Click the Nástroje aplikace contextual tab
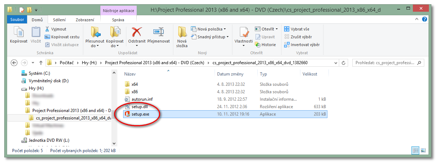Screen dimensions: 436x162 118,11
